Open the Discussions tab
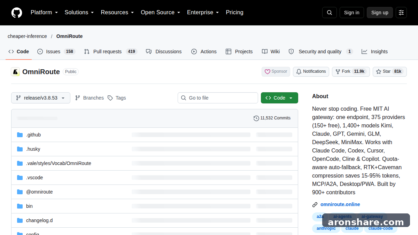The image size is (418, 235). tap(164, 52)
